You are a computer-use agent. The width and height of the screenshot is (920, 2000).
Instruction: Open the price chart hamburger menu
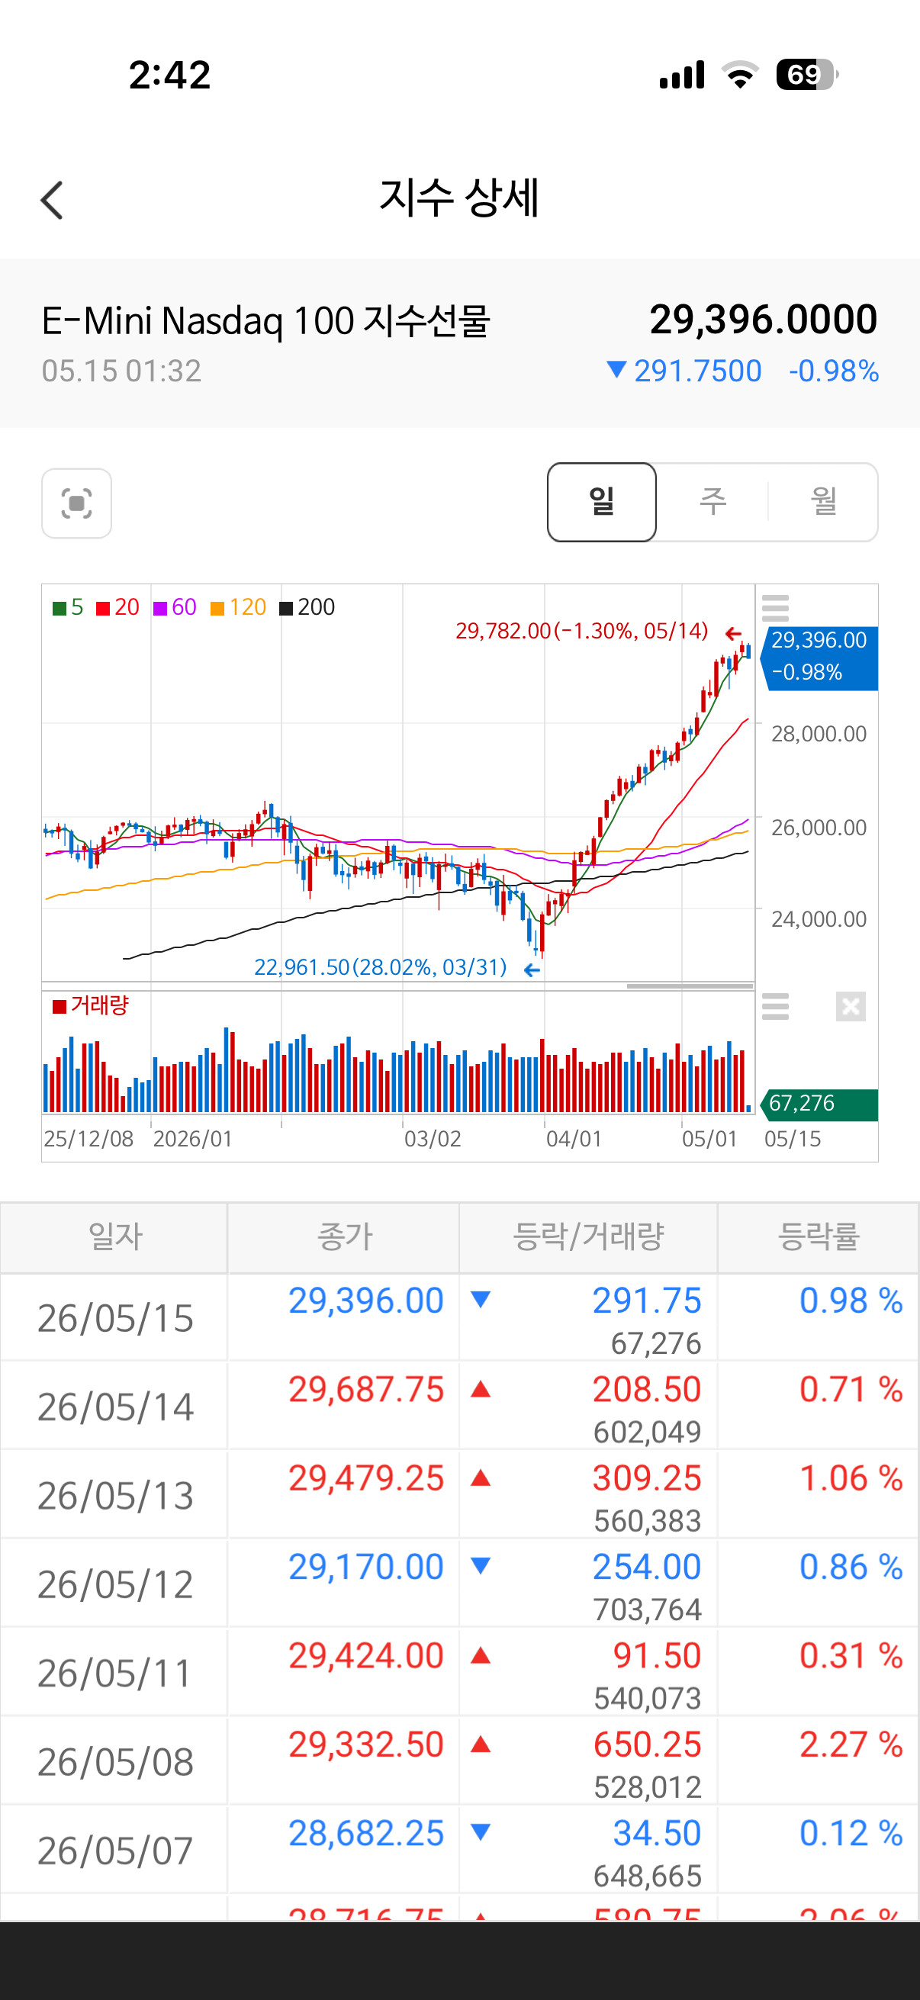(x=775, y=608)
